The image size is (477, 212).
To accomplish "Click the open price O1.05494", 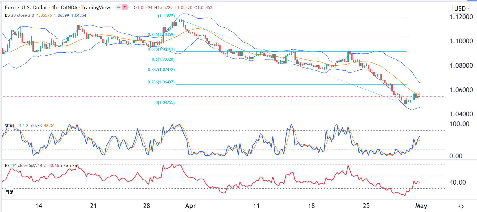I will point(143,7).
